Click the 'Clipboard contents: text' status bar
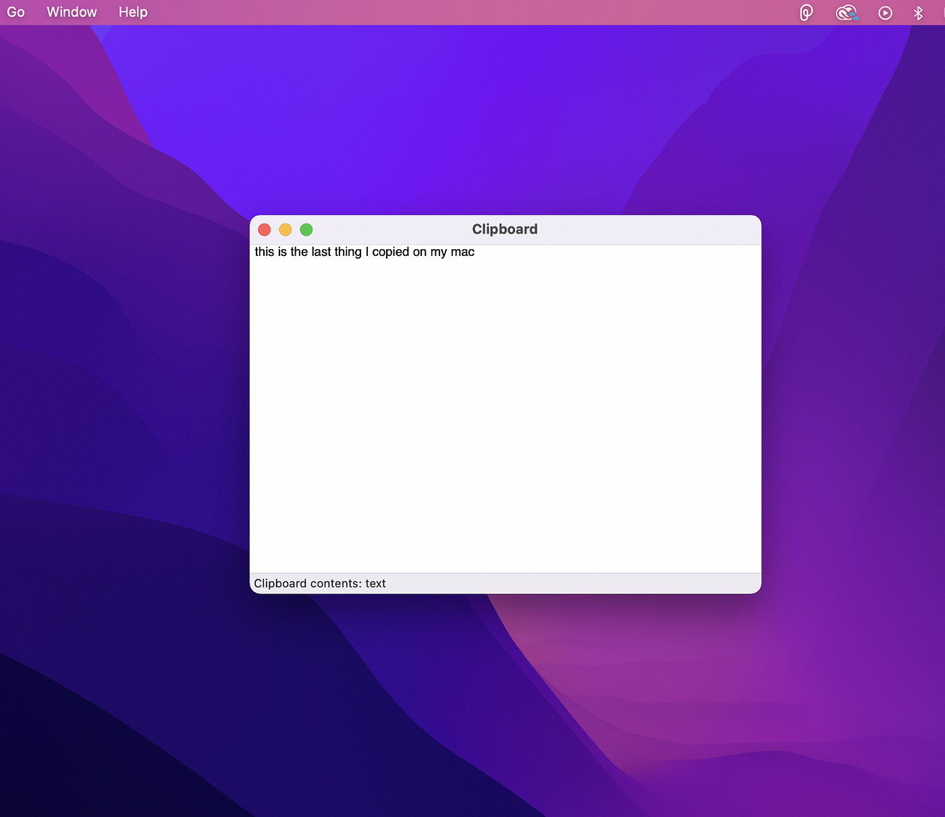The image size is (945, 817). (x=320, y=583)
